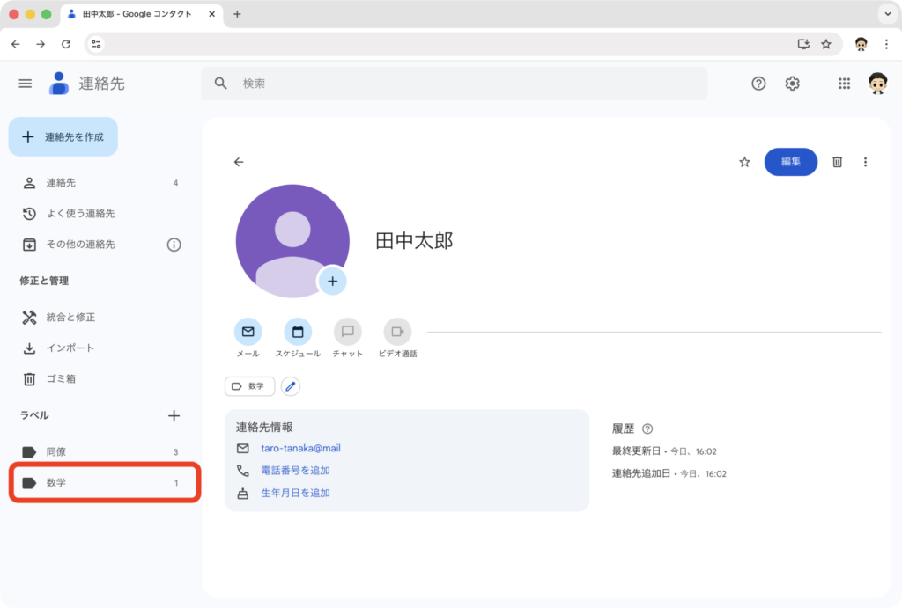
Task: Click the 編集 button
Action: point(790,162)
